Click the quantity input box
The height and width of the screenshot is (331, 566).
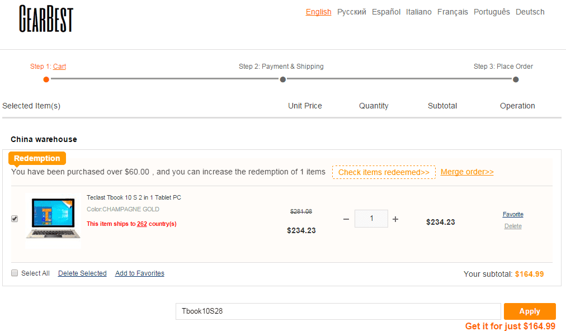pos(371,219)
